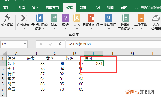Click formula bar showing =SUM(B2:D2)
Screen dimensions: 161x97
[x=114, y=44]
